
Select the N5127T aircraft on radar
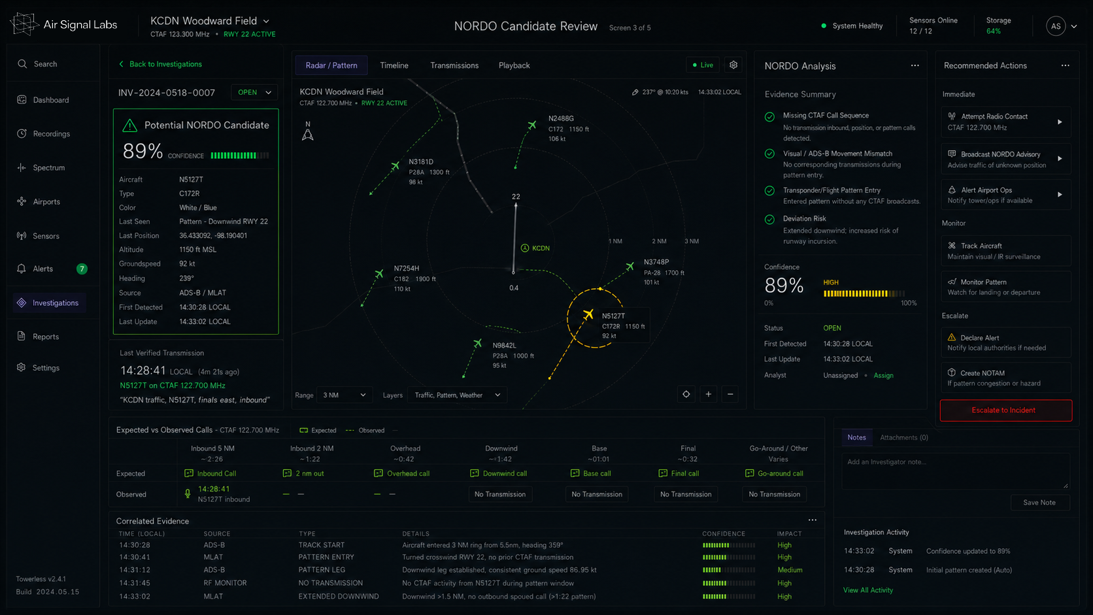(588, 315)
